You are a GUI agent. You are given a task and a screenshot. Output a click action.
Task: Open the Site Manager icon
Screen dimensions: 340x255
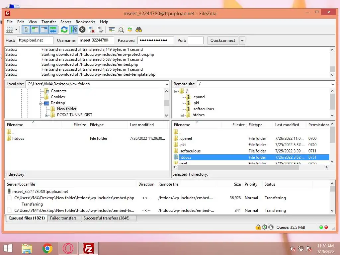(10, 30)
